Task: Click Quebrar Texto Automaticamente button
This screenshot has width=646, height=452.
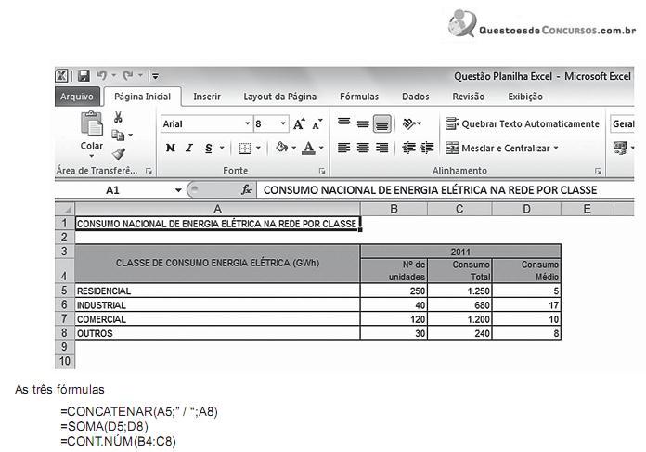Action: (523, 123)
